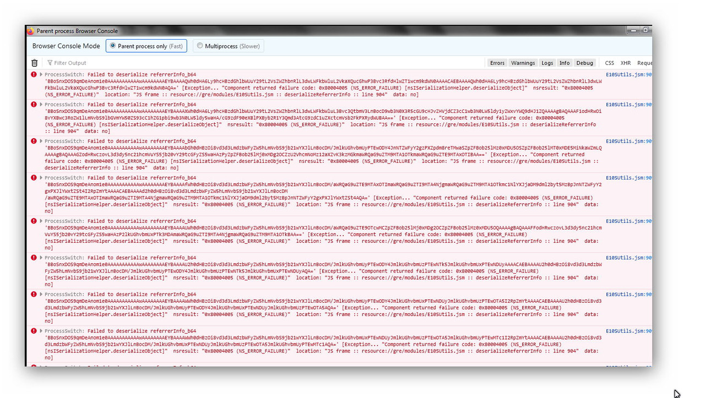Image resolution: width=705 pixels, height=398 pixels.
Task: Toggle the Logs filter
Action: coord(547,63)
